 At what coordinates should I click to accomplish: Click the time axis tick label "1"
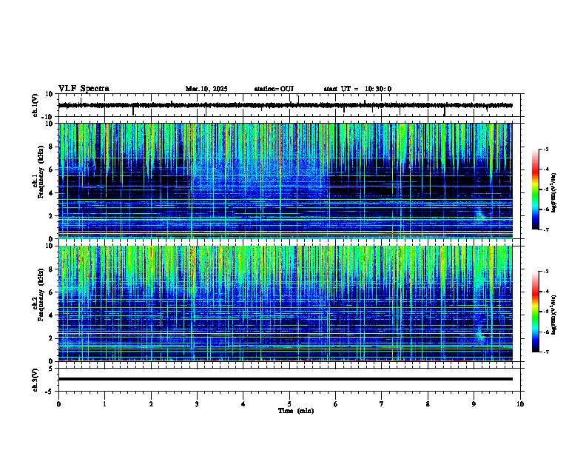tap(104, 404)
